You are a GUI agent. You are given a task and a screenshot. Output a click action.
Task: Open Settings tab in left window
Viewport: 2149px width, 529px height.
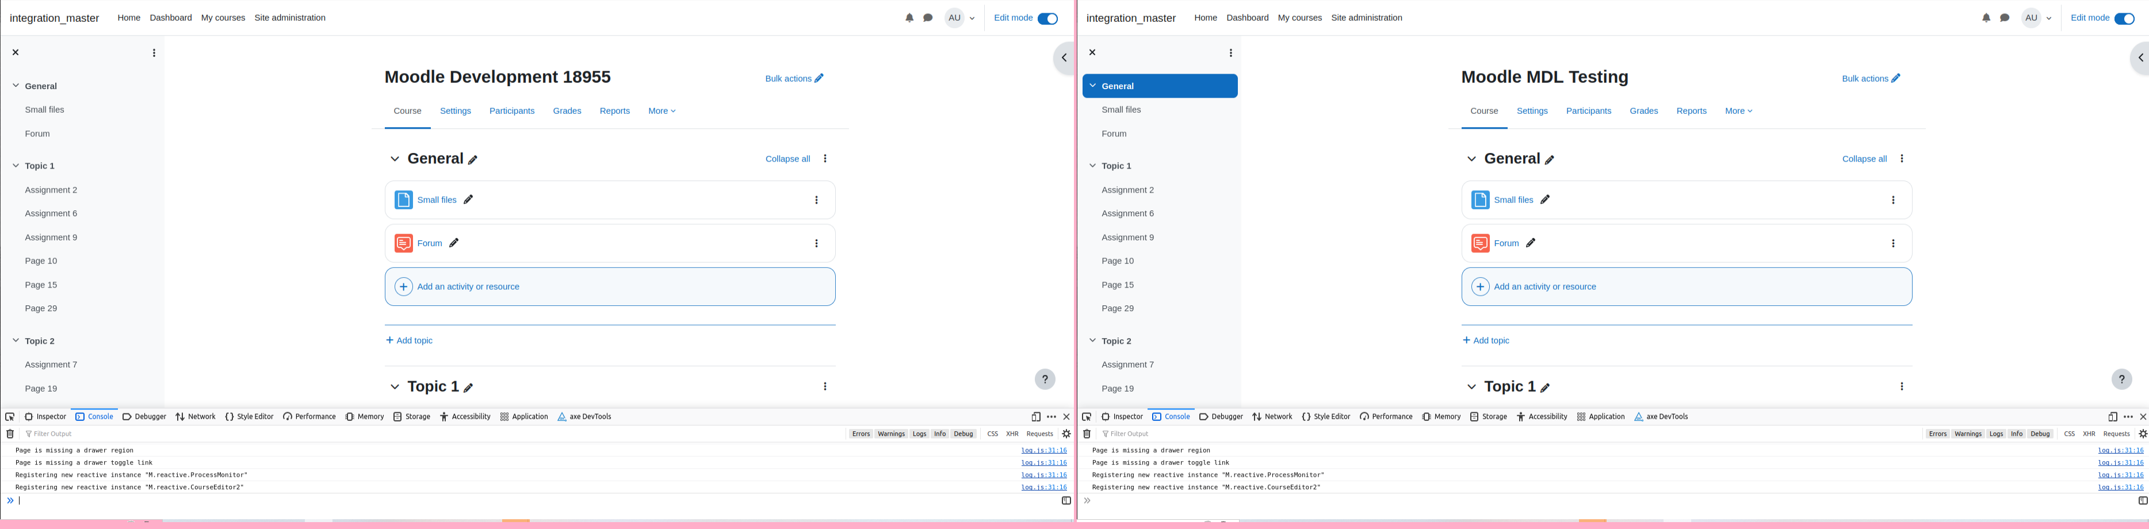(x=456, y=111)
